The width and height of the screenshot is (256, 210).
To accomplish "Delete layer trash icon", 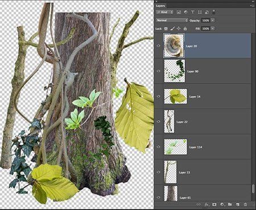I will tap(245, 204).
